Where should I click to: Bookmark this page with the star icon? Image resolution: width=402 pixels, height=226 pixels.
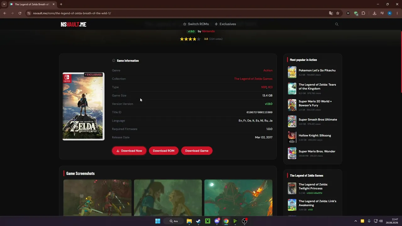[x=338, y=13]
